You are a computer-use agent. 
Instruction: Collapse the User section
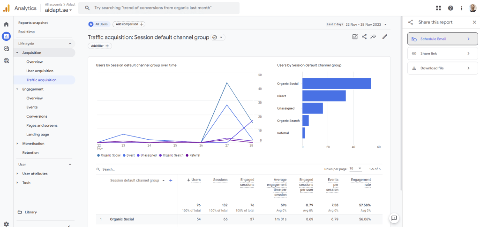click(70, 165)
